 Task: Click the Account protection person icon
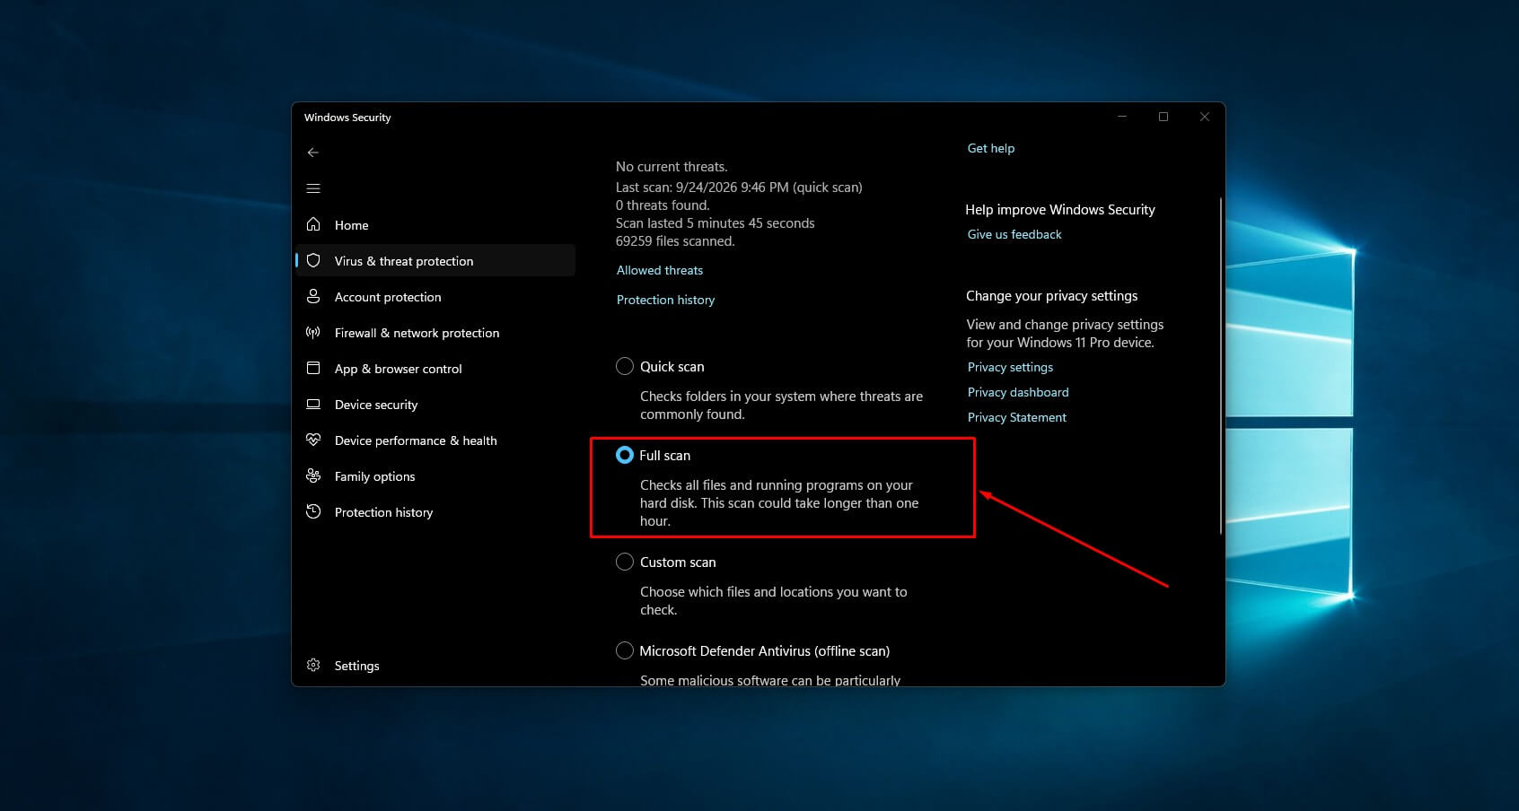pyautogui.click(x=313, y=296)
